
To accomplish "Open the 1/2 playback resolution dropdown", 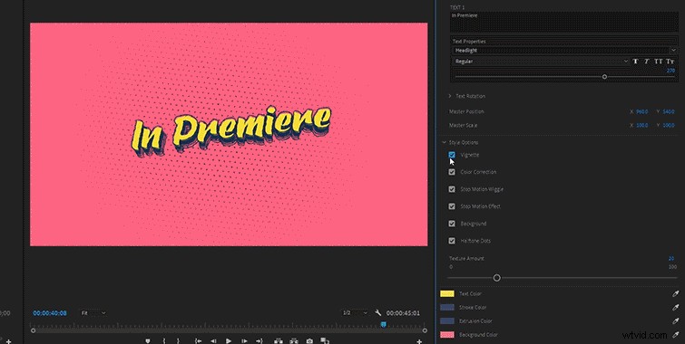I will (x=355, y=313).
